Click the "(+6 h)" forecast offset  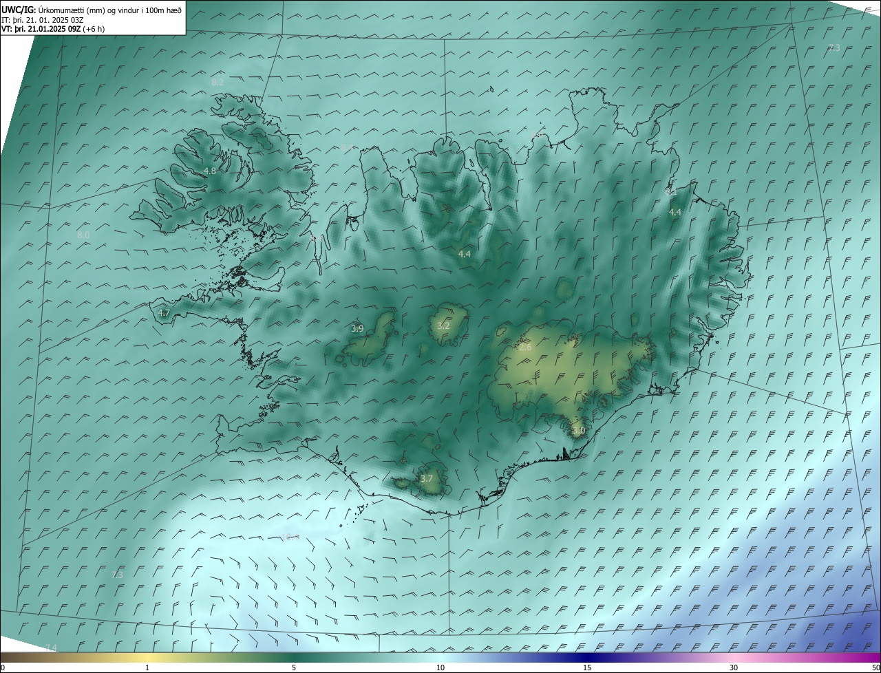pyautogui.click(x=94, y=29)
